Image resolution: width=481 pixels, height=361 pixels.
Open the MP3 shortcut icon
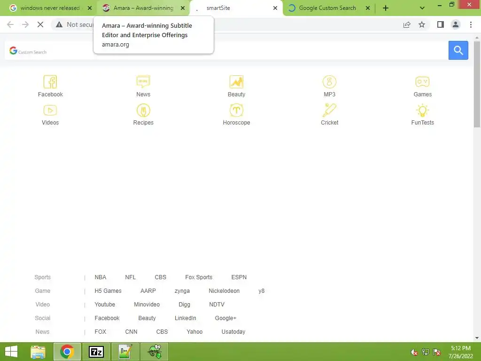tap(329, 82)
